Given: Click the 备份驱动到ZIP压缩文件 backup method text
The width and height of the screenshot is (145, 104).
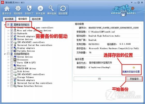Looking at the screenshot, I should pos(101,63).
